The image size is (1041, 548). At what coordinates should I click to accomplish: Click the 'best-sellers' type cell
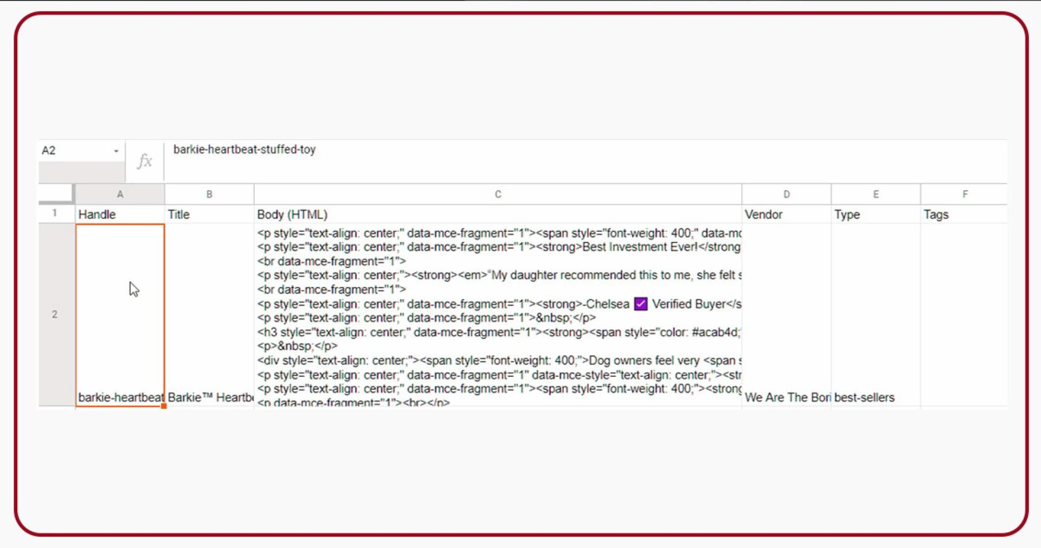pyautogui.click(x=876, y=315)
